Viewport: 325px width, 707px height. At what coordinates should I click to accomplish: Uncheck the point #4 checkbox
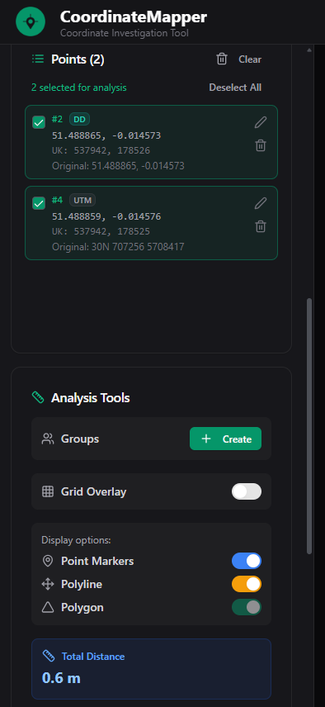pos(39,203)
